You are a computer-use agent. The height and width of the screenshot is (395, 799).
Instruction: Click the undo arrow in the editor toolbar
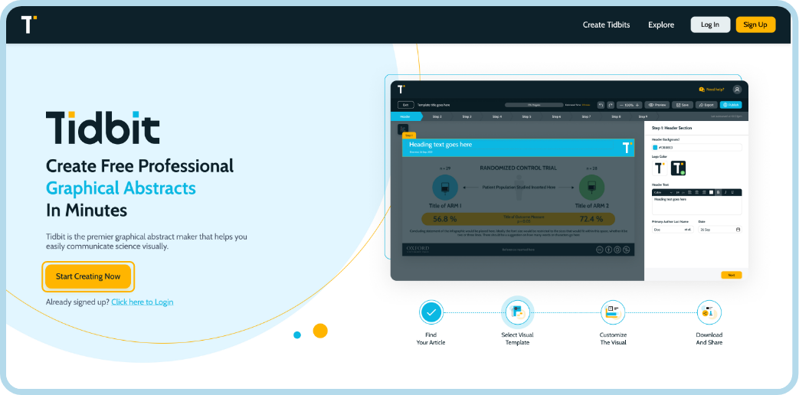[x=601, y=105]
